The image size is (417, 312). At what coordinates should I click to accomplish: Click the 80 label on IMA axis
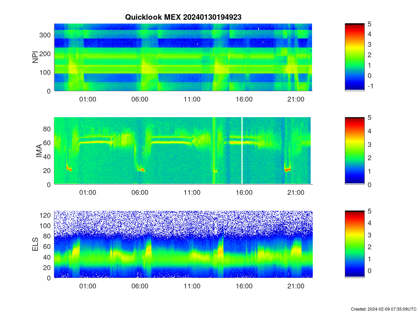click(48, 129)
